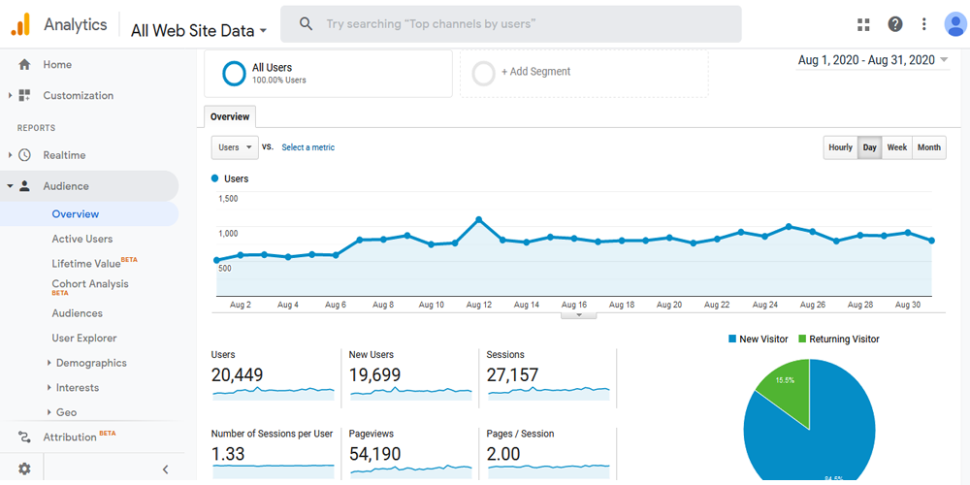Viewport: 970px width, 485px height.
Task: Expand the Geo submenu
Action: click(x=48, y=412)
